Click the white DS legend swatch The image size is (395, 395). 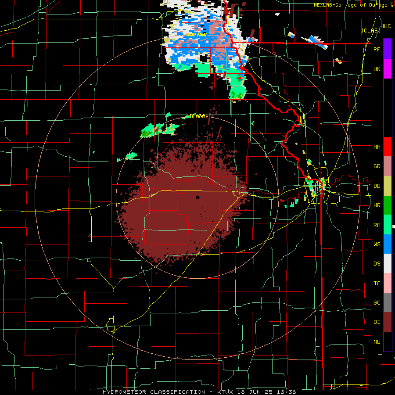pos(388,263)
